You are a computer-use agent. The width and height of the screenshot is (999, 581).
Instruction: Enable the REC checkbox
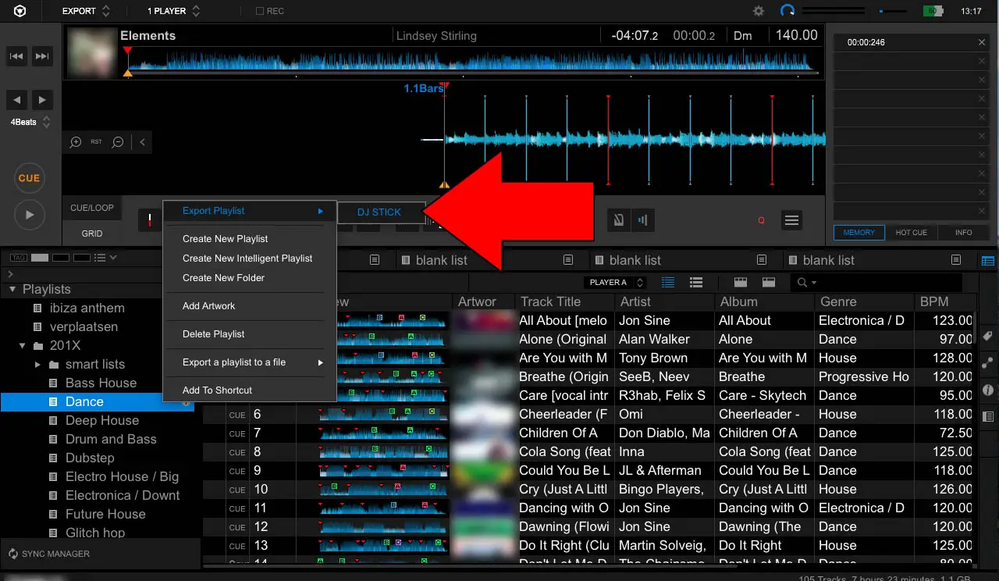(x=260, y=12)
